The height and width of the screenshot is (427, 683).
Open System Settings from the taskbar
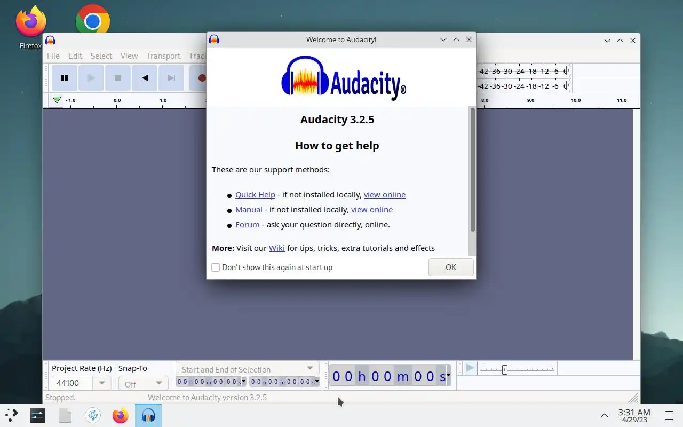(x=37, y=415)
